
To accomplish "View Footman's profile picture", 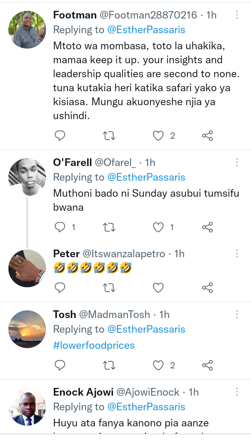I will [27, 29].
